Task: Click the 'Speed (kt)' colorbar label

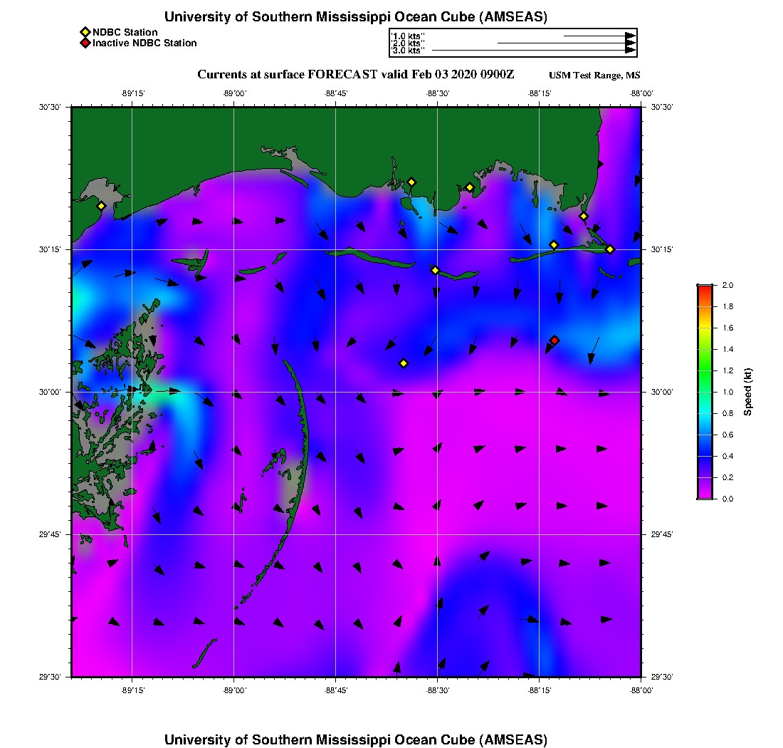Action: (748, 392)
